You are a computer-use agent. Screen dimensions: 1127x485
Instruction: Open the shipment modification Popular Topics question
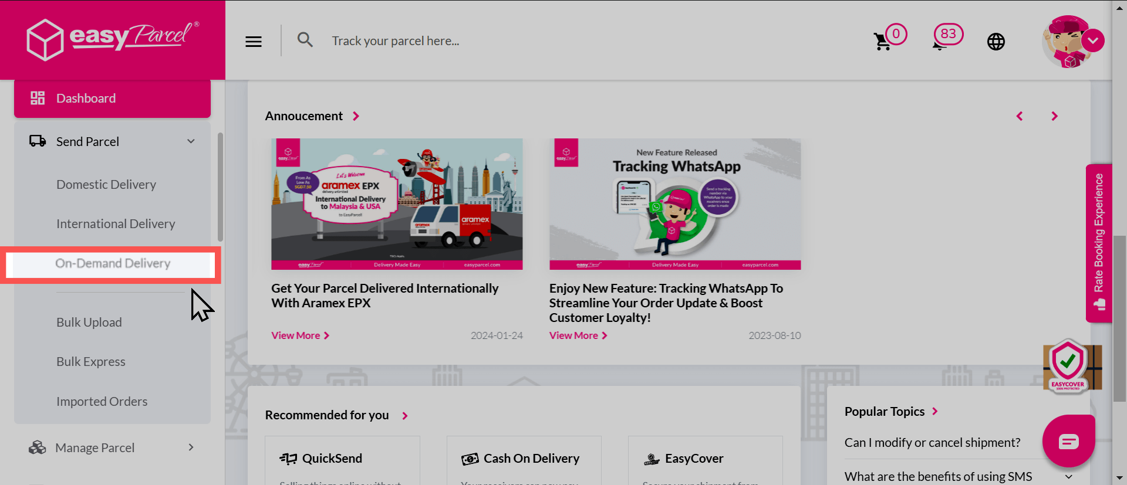pos(932,442)
